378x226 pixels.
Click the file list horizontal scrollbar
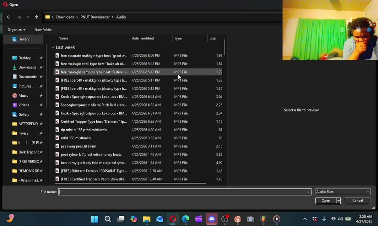(130, 183)
